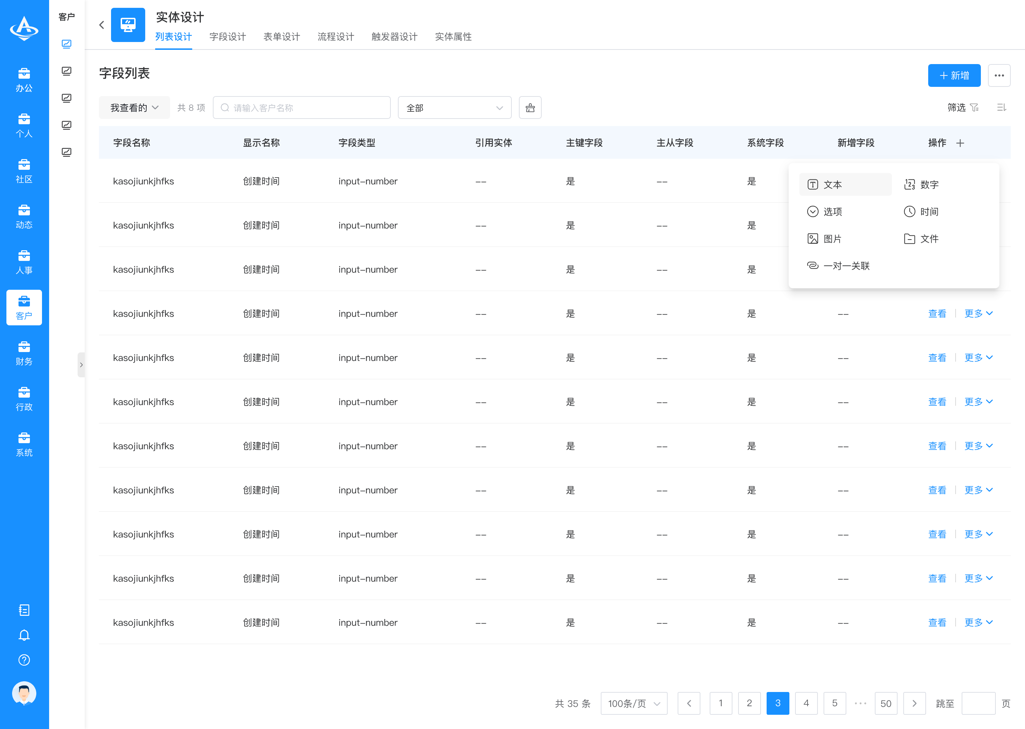Screen dimensions: 1025x729
Task: Open the 财务 module in sidebar
Action: 24,353
